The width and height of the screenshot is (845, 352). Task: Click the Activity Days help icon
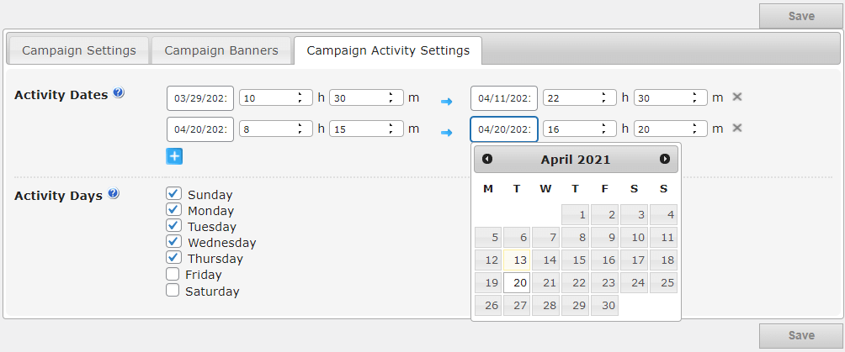point(114,194)
